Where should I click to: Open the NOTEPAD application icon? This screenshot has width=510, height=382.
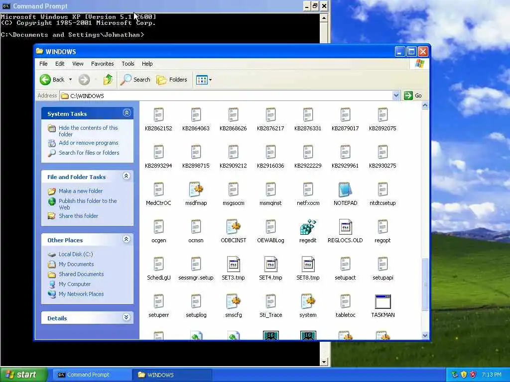point(345,190)
